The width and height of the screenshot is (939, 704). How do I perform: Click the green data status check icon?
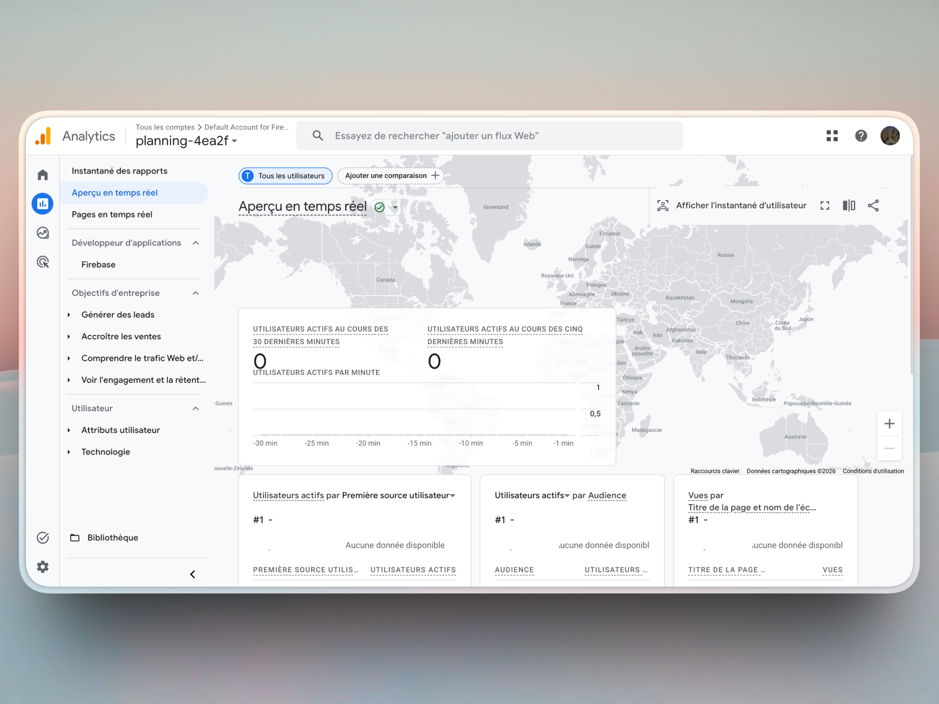[x=380, y=207]
